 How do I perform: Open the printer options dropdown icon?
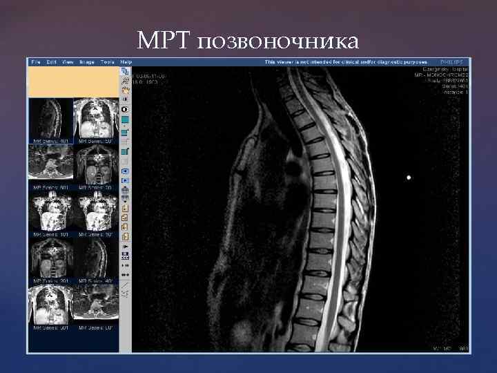coord(125,198)
